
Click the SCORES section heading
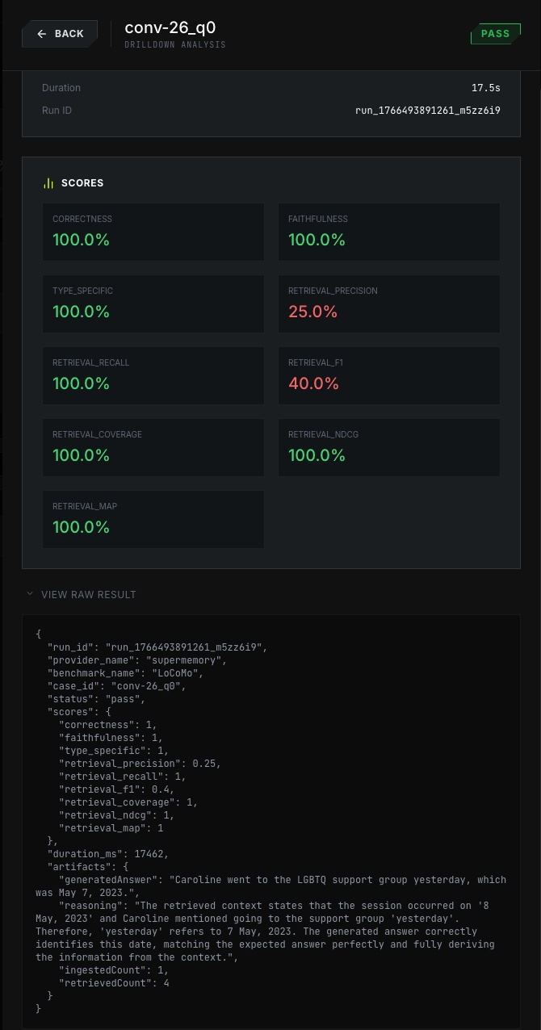(82, 183)
